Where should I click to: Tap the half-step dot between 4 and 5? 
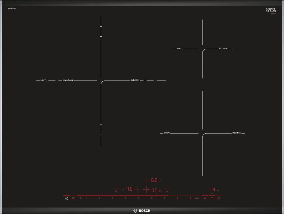132,198
